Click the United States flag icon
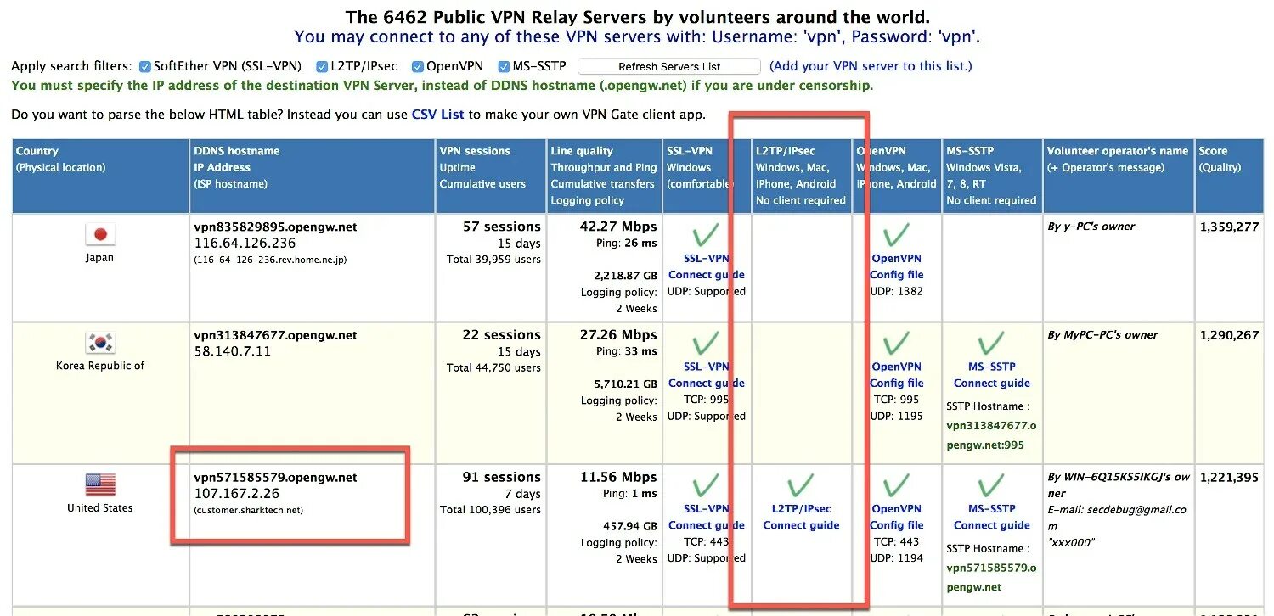Image resolution: width=1274 pixels, height=616 pixels. point(100,485)
